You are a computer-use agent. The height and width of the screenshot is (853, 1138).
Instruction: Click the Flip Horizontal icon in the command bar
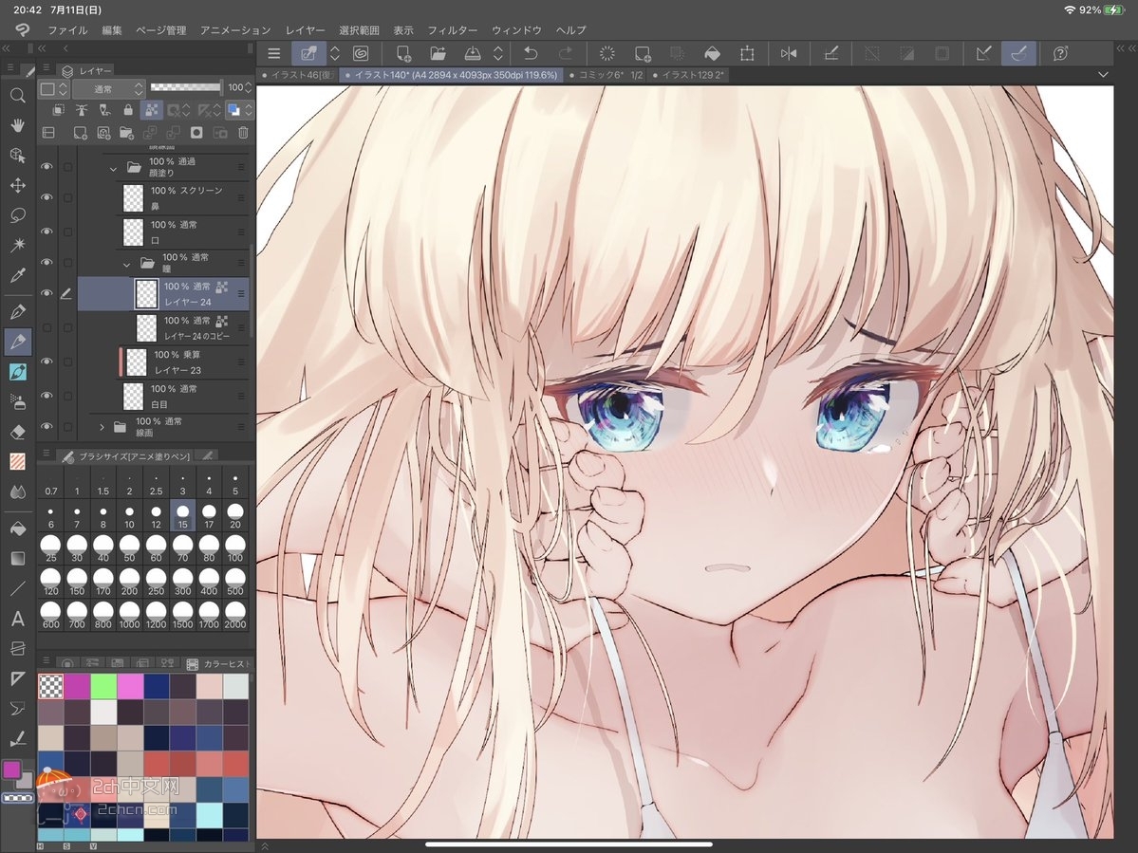click(x=789, y=54)
